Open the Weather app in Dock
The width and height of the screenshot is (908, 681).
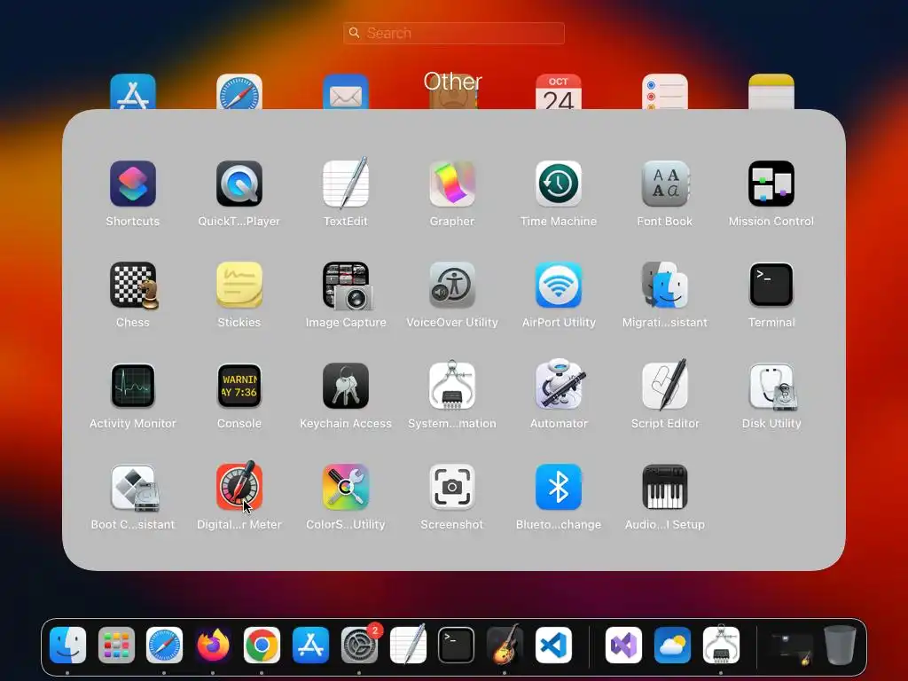click(x=672, y=646)
